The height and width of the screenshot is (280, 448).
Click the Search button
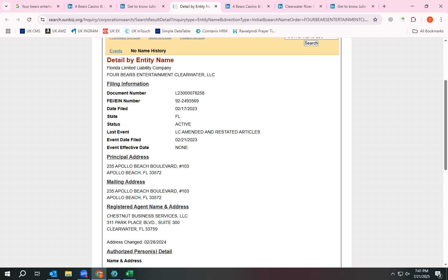(x=311, y=43)
